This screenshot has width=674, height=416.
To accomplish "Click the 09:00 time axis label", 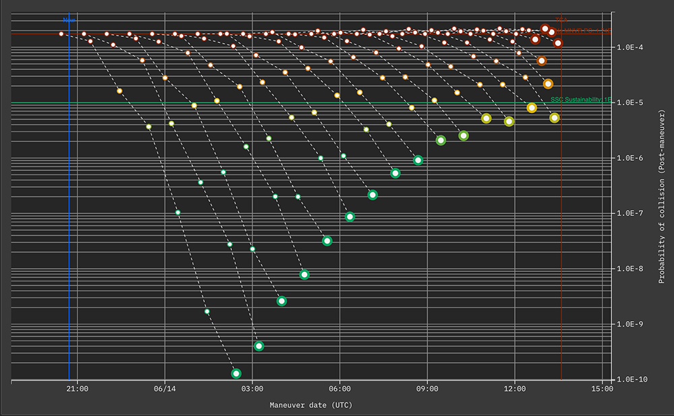I will click(427, 388).
